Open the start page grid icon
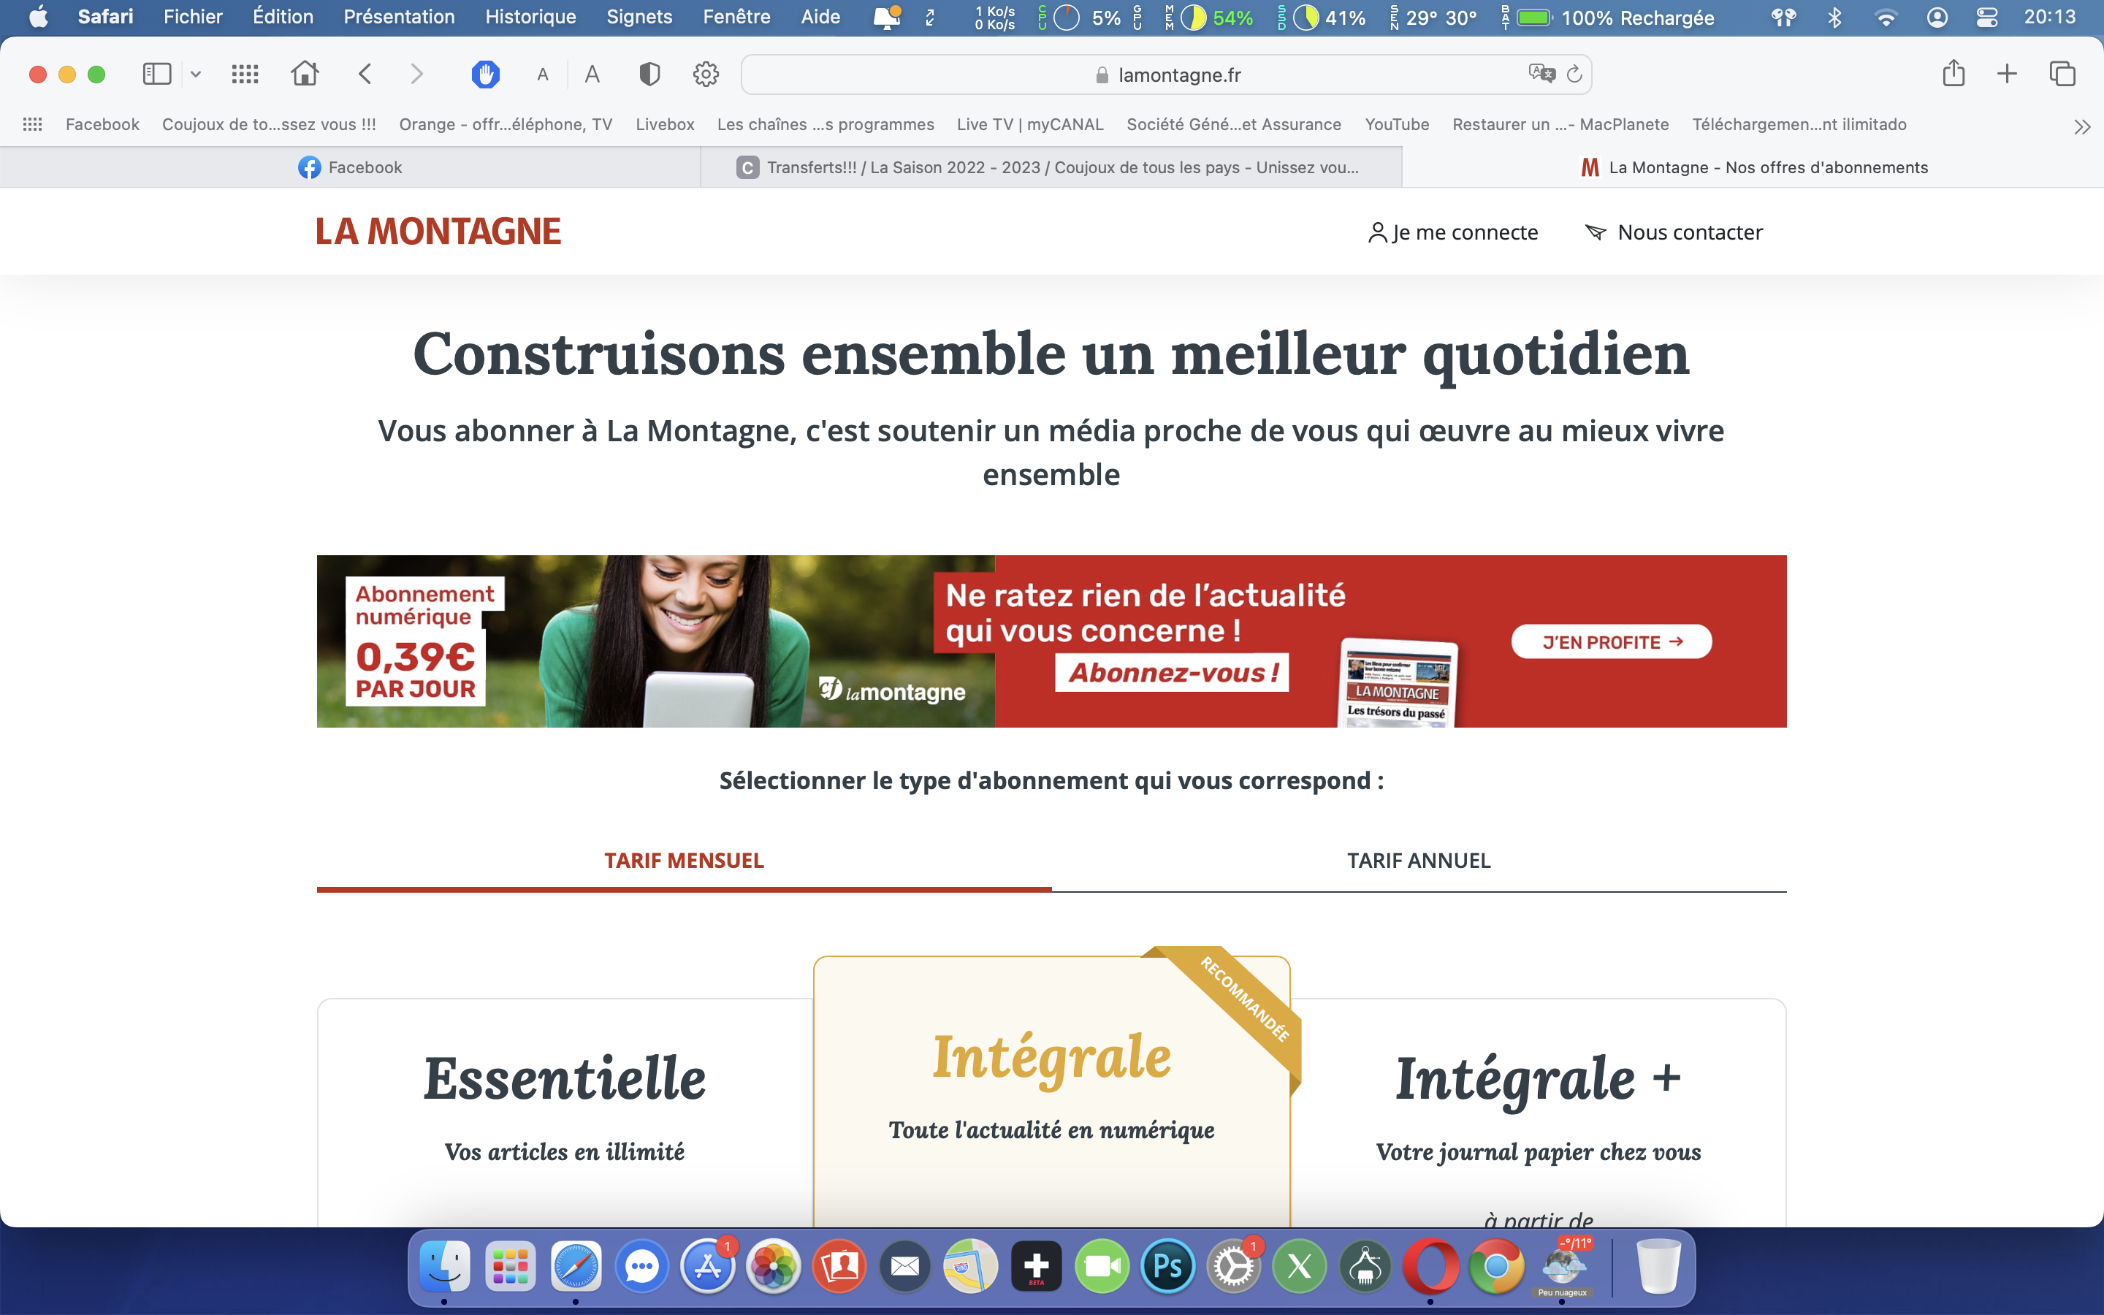Image resolution: width=2104 pixels, height=1315 pixels. [245, 74]
